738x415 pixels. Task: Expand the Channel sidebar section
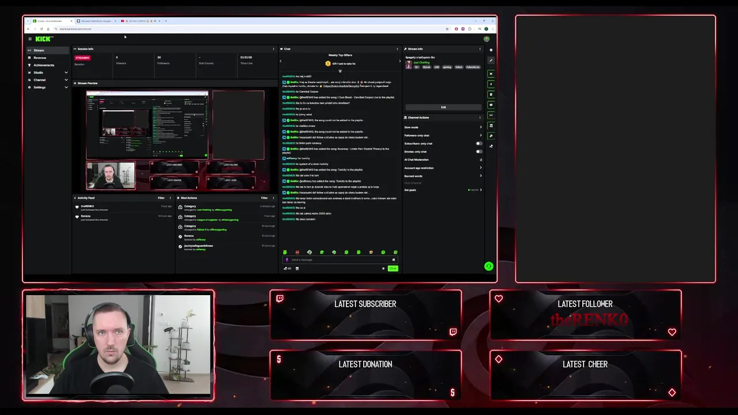[48, 80]
